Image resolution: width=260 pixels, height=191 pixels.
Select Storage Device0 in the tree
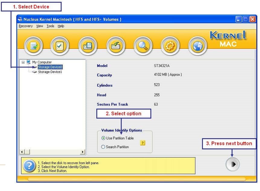pyautogui.click(x=50, y=67)
